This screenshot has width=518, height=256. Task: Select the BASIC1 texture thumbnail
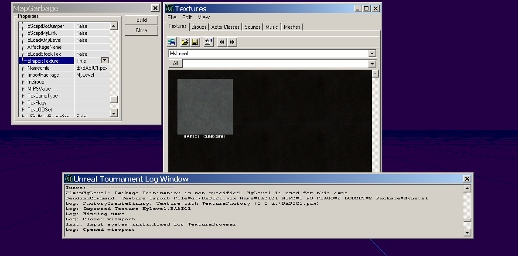pyautogui.click(x=205, y=107)
